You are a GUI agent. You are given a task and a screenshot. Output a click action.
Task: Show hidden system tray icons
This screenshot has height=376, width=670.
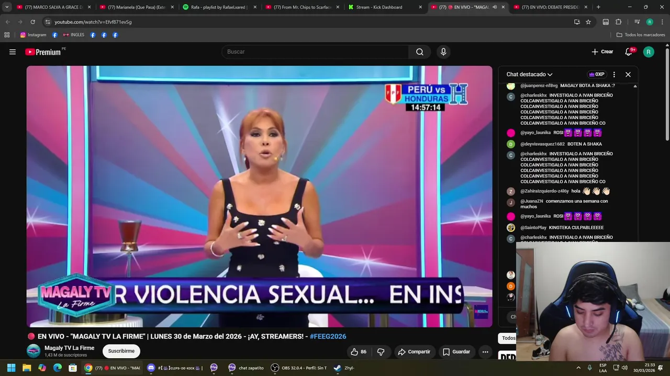point(578,368)
